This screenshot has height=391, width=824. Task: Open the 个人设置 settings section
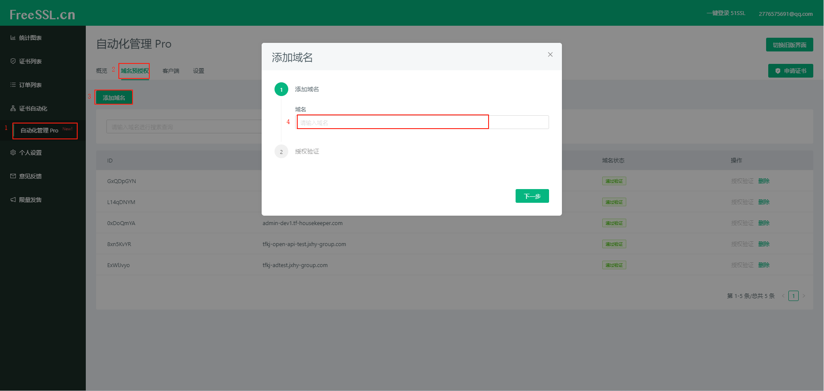coord(30,152)
